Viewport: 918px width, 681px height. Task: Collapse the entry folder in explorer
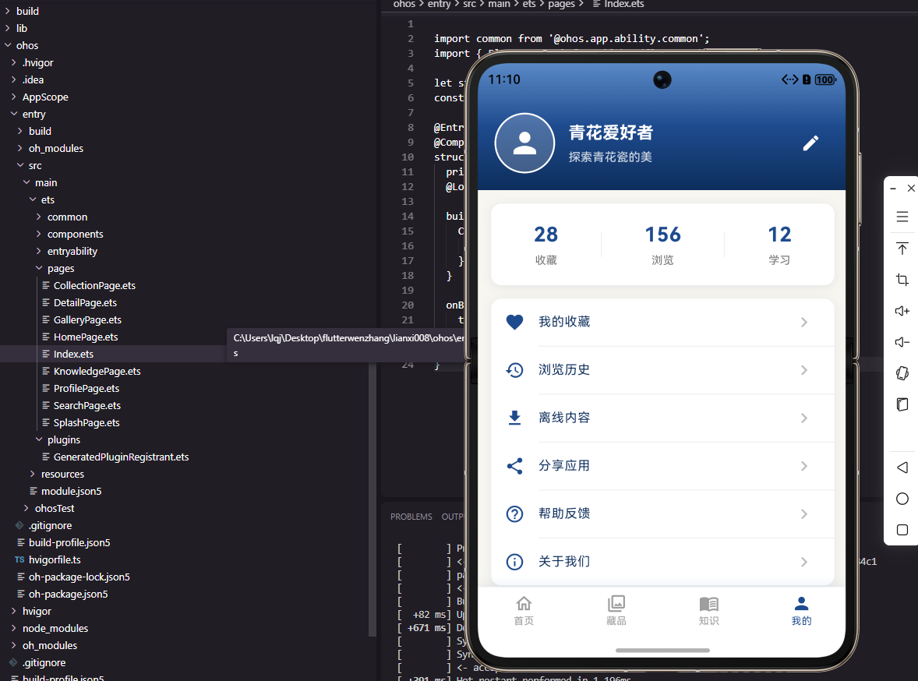point(14,114)
